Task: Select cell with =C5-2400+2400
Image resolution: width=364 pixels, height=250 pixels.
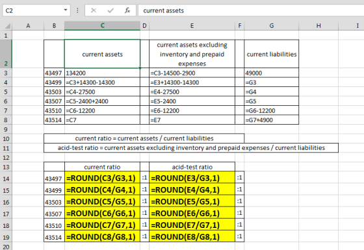Action: (x=102, y=101)
